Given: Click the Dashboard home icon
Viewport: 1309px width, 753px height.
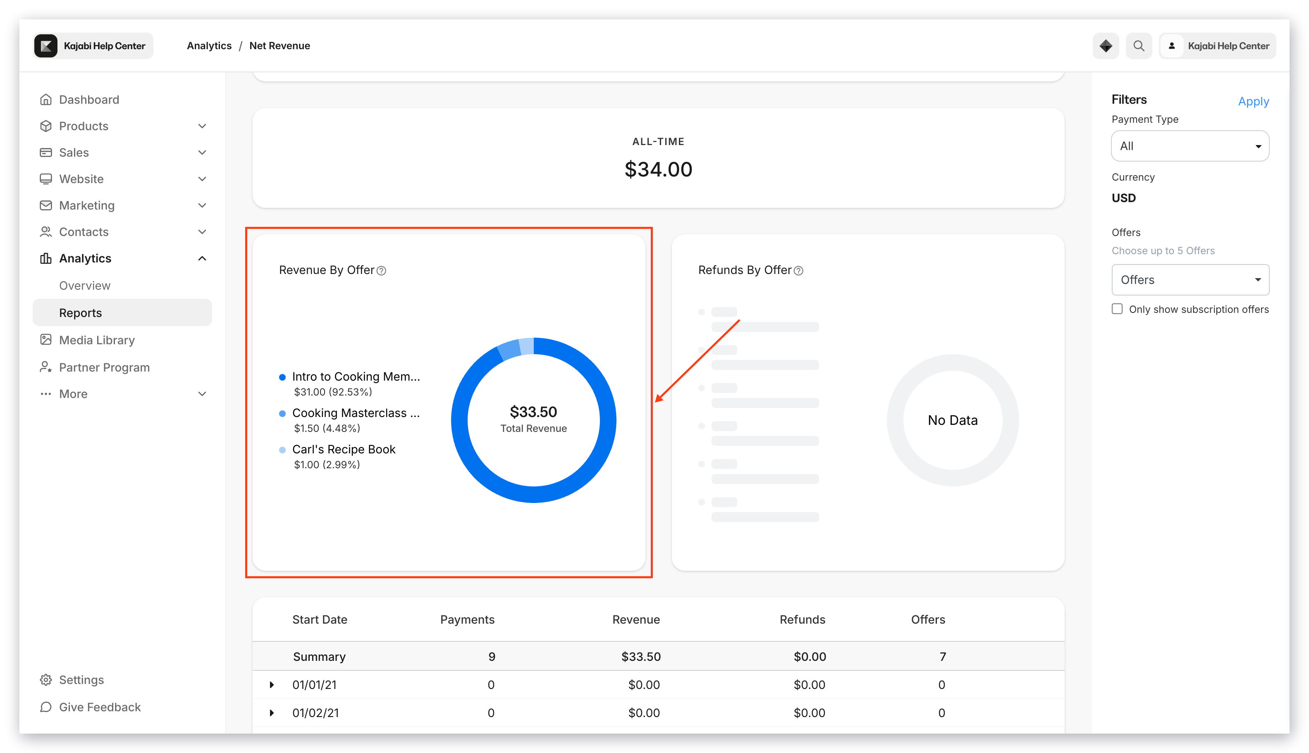Looking at the screenshot, I should tap(45, 99).
